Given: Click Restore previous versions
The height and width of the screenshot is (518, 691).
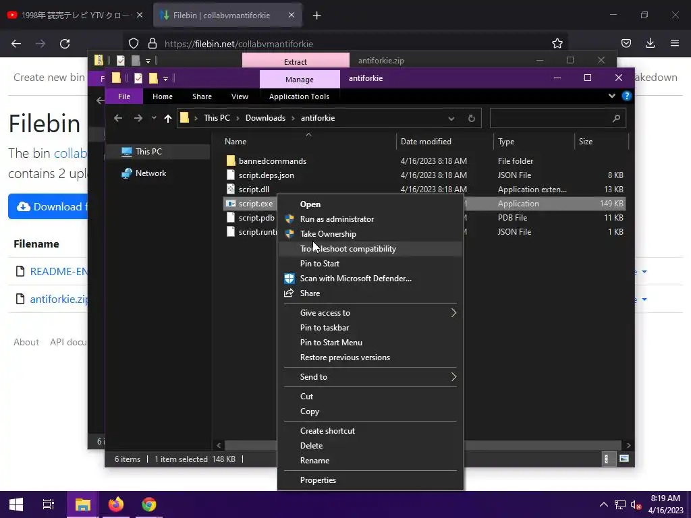Looking at the screenshot, I should coord(345,357).
